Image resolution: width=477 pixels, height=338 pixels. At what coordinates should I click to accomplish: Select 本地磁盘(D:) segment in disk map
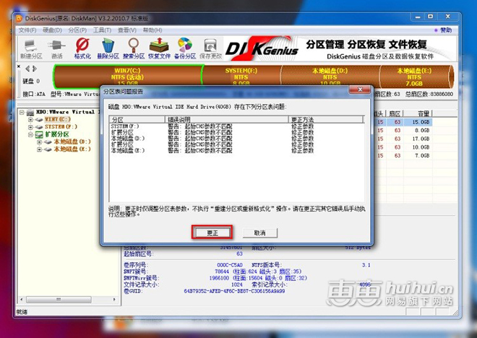click(330, 77)
